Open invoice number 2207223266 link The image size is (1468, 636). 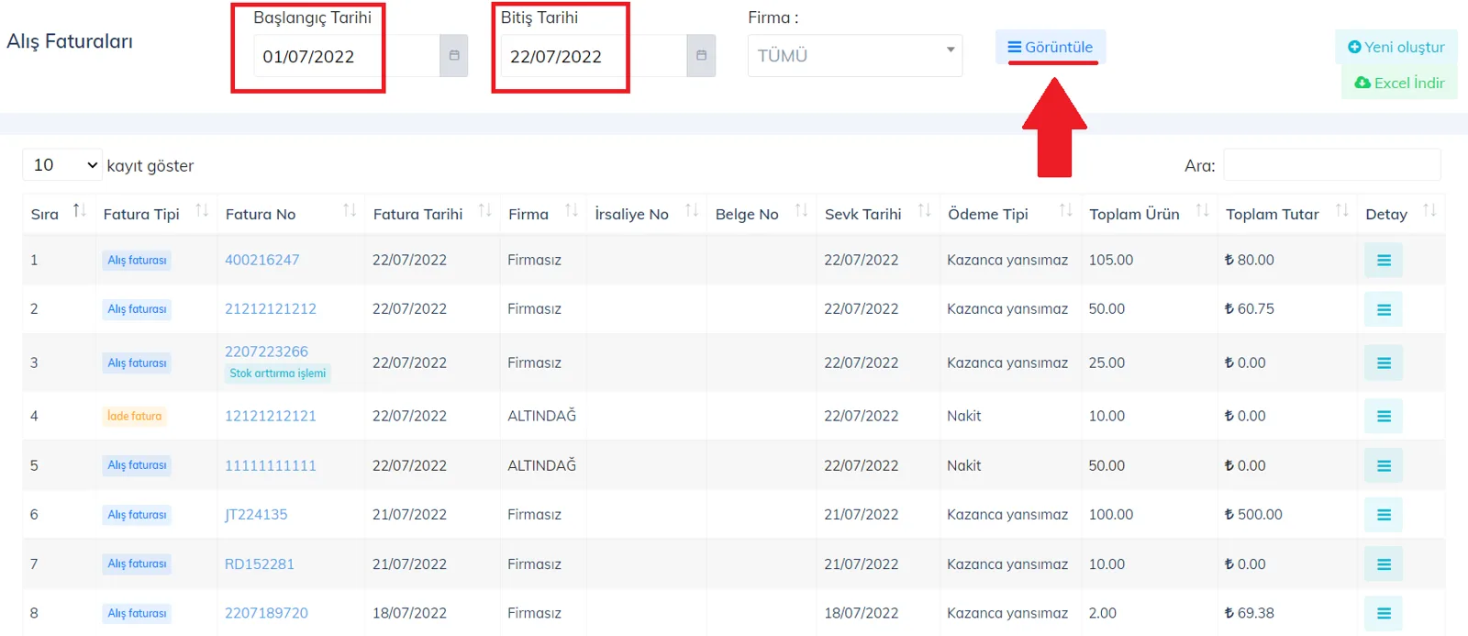click(267, 351)
